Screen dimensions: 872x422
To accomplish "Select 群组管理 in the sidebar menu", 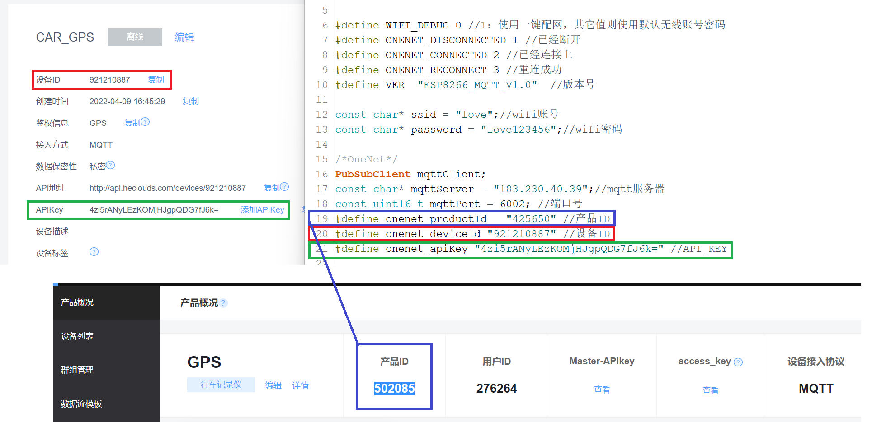I will [x=107, y=370].
